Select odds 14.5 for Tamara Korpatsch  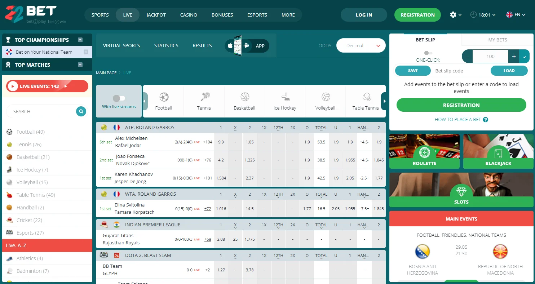click(249, 209)
